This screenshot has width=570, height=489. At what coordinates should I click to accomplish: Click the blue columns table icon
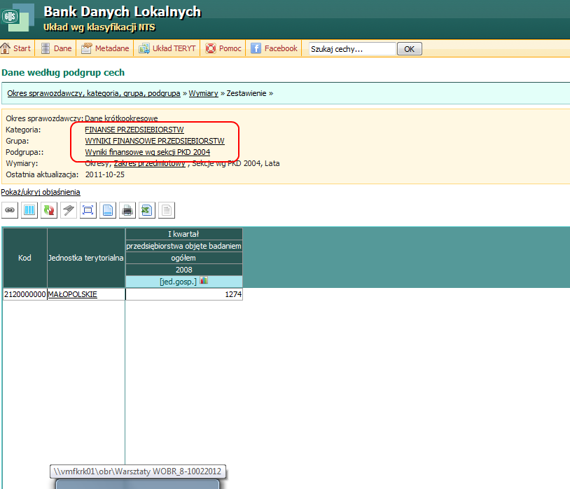tap(29, 210)
